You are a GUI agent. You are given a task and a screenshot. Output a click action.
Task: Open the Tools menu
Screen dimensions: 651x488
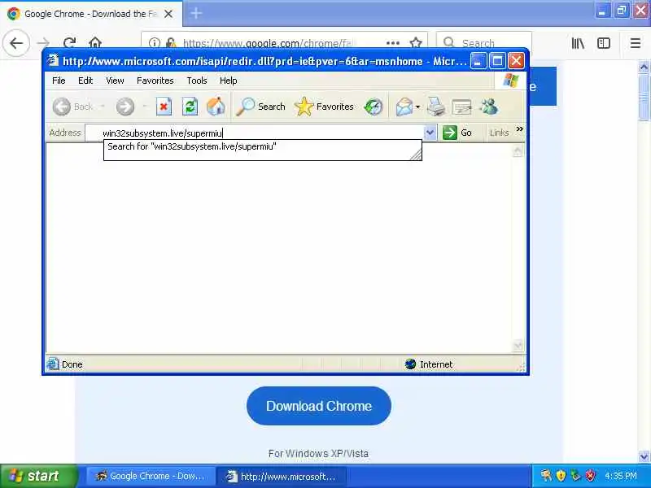click(196, 81)
